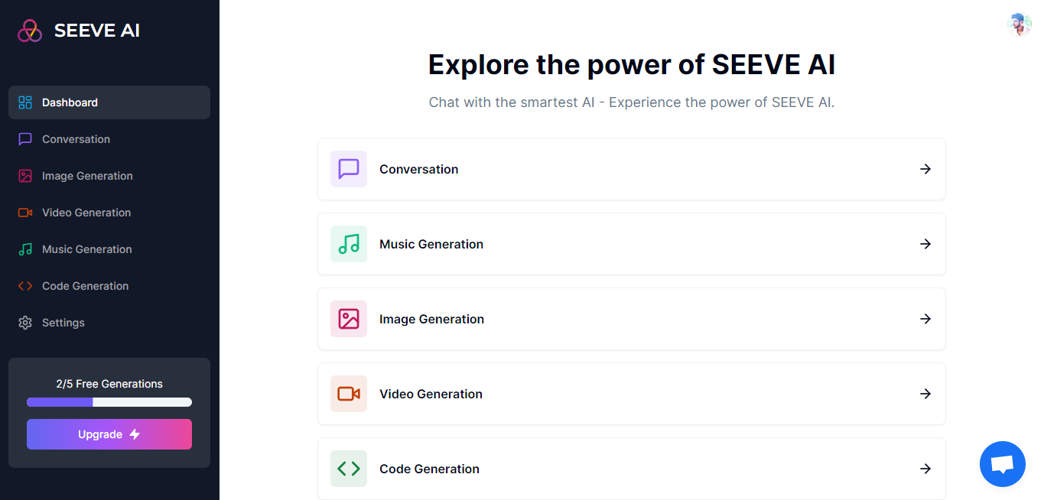1044x500 pixels.
Task: Click the free generations progress bar
Action: point(109,402)
